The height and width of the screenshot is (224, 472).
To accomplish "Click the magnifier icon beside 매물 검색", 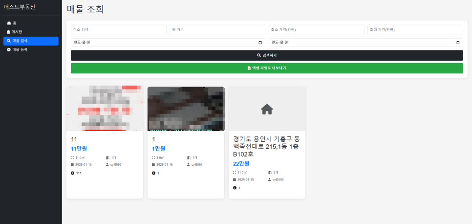I will pos(9,41).
